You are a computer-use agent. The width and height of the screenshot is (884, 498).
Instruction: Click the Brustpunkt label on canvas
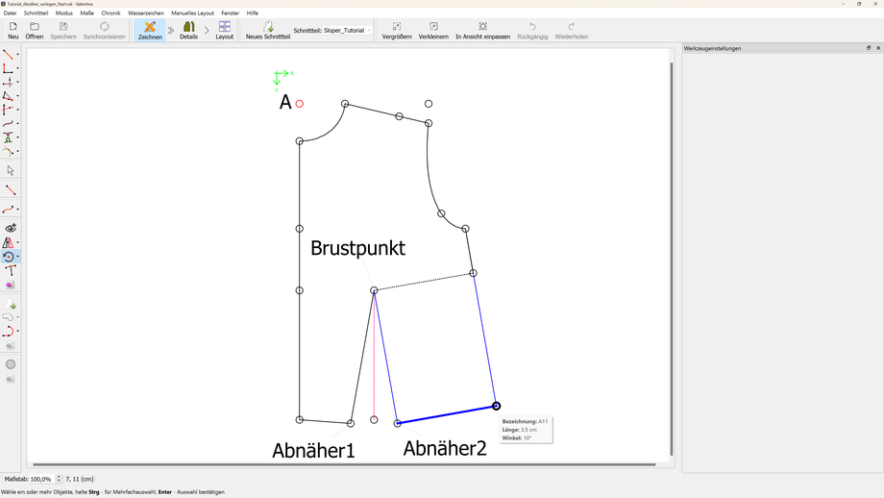tap(358, 248)
